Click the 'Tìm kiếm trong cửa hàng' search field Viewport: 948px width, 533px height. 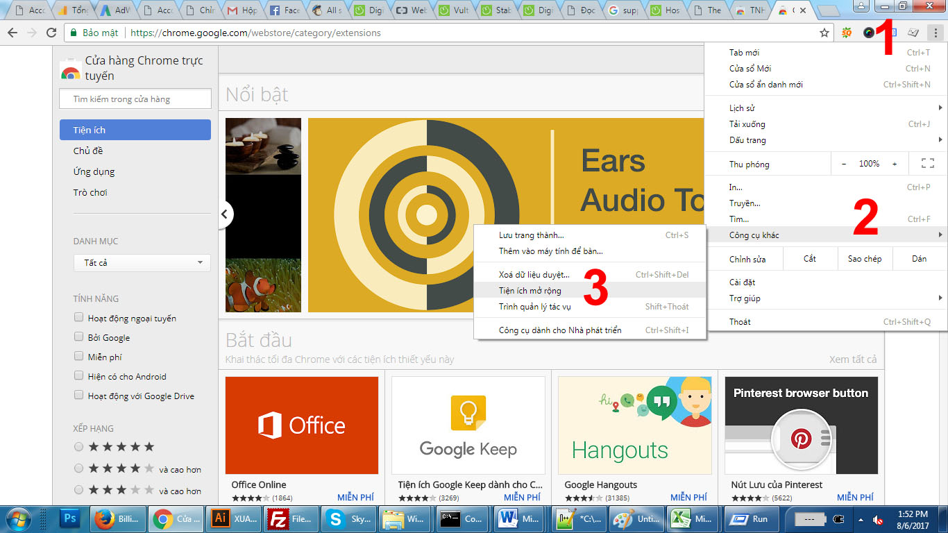click(x=135, y=99)
